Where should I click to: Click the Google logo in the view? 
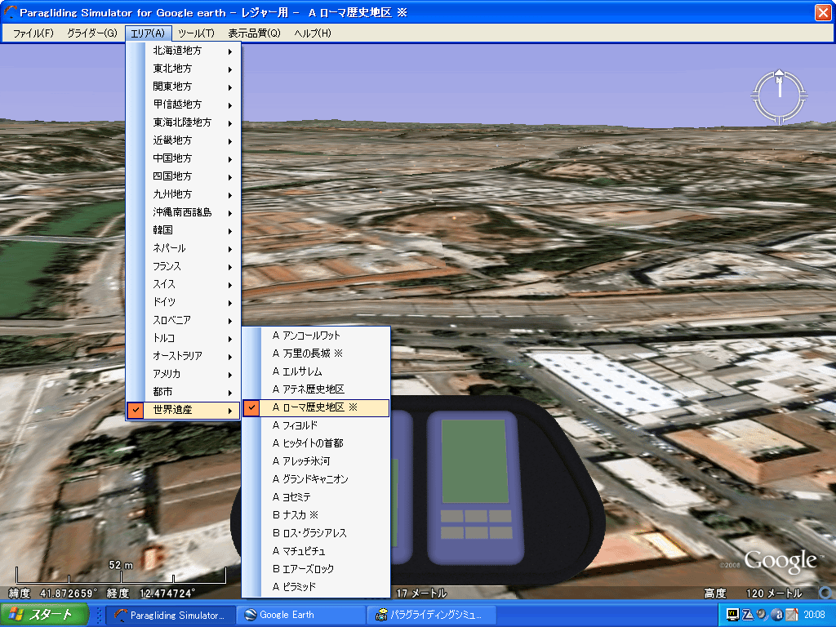(x=780, y=562)
